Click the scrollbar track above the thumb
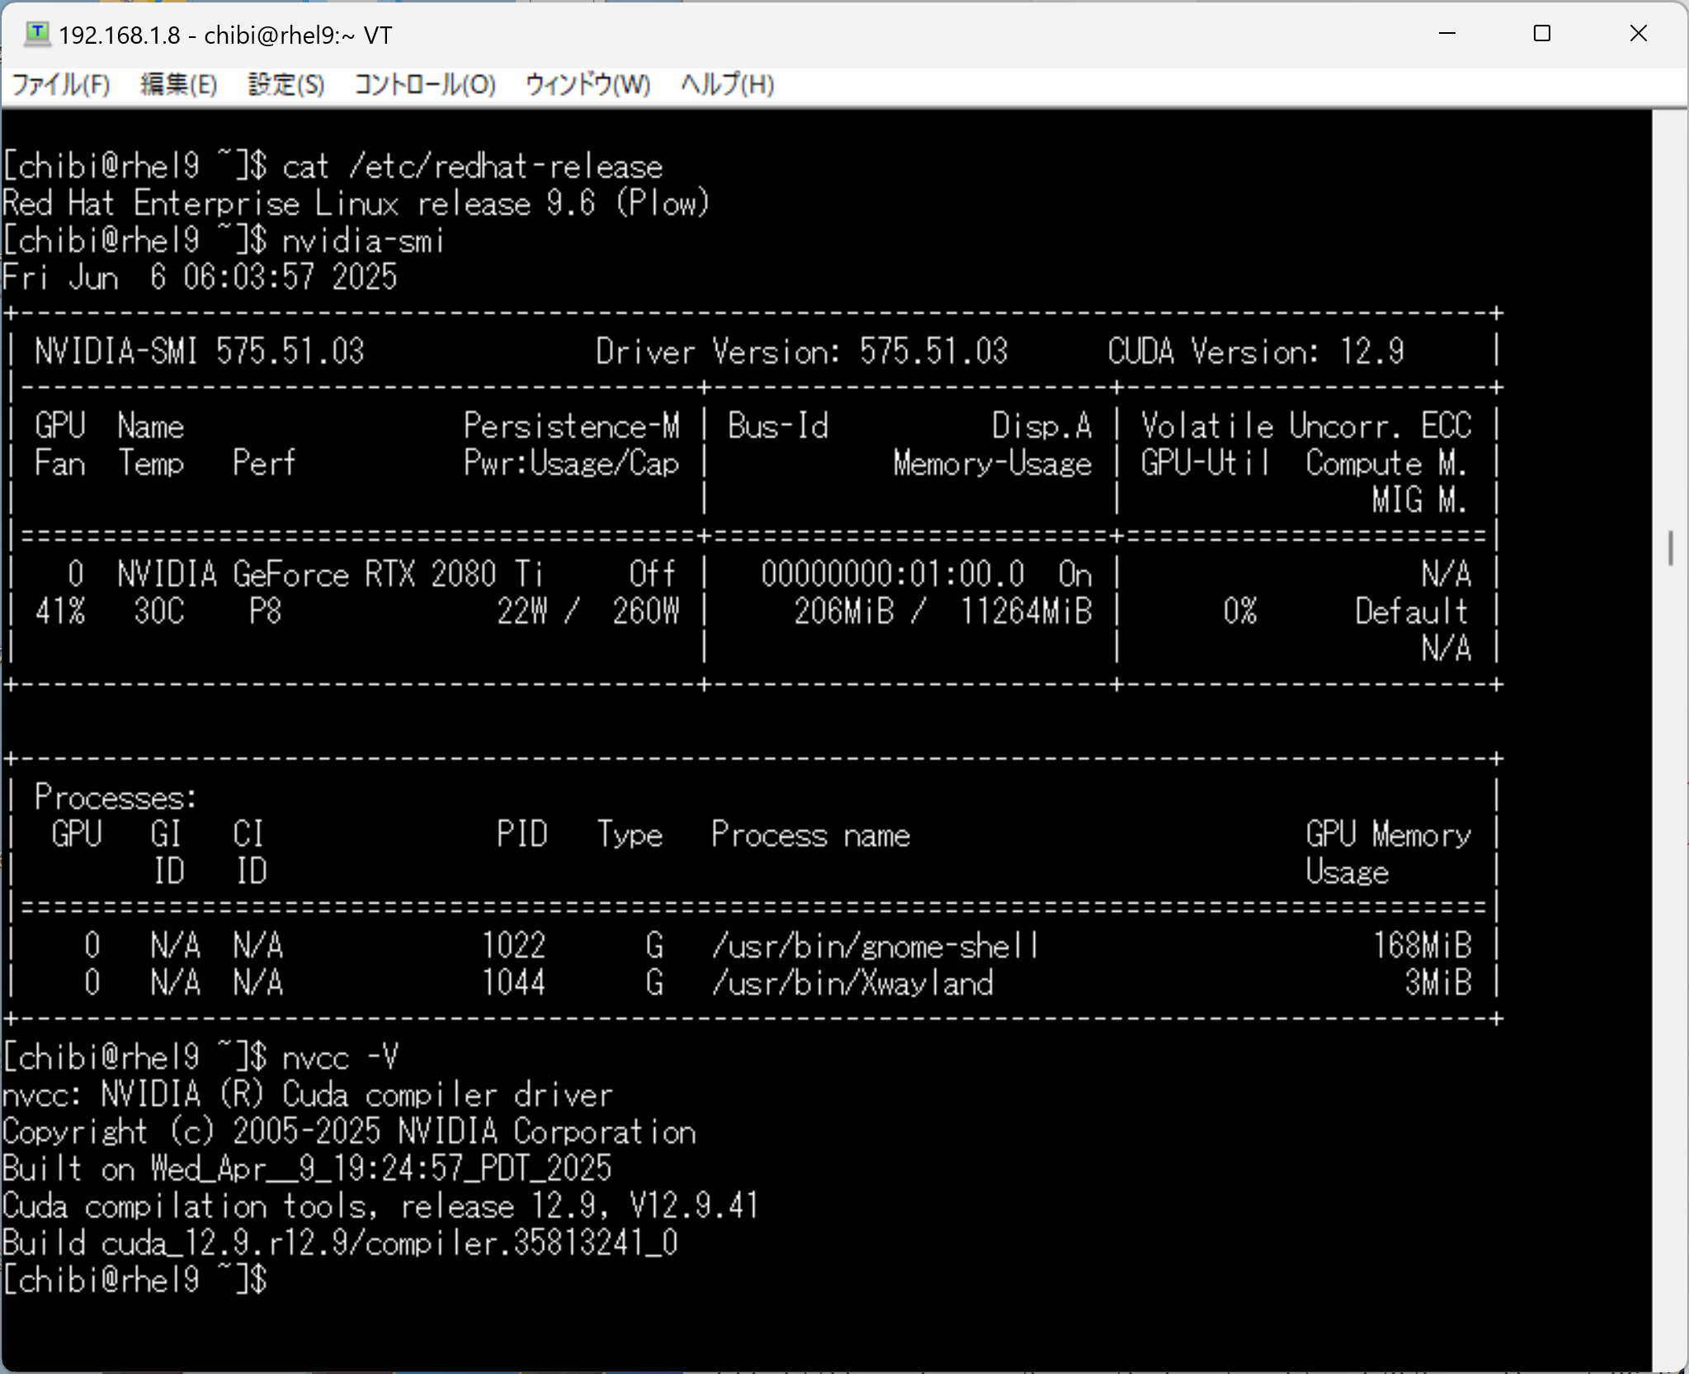This screenshot has width=1689, height=1374. point(1670,330)
